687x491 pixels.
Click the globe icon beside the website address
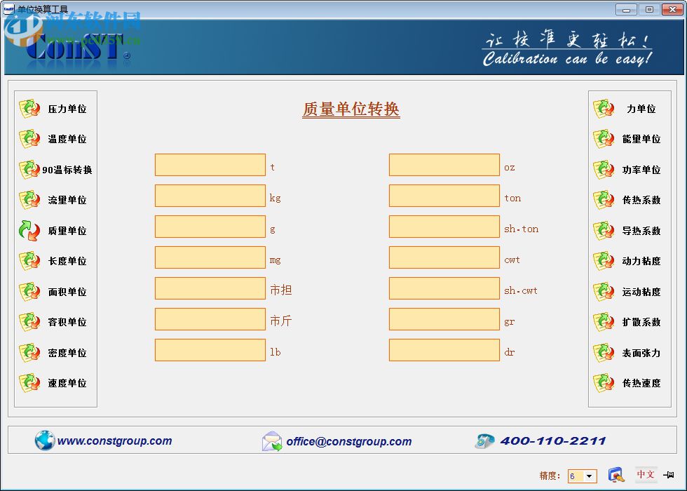pos(45,441)
